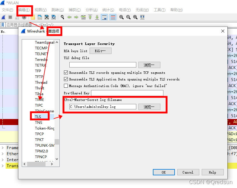Click protocol list vertical scrollbar thumb
The width and height of the screenshot is (237, 188).
(57, 142)
